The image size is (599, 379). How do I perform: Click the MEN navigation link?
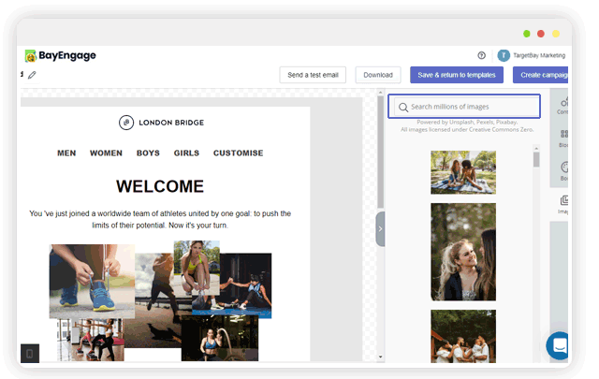[x=66, y=153]
